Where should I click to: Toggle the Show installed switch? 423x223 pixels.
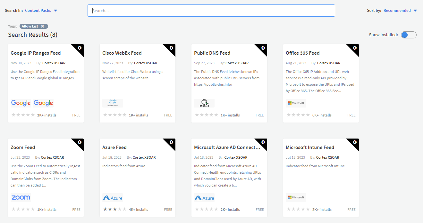click(x=409, y=35)
